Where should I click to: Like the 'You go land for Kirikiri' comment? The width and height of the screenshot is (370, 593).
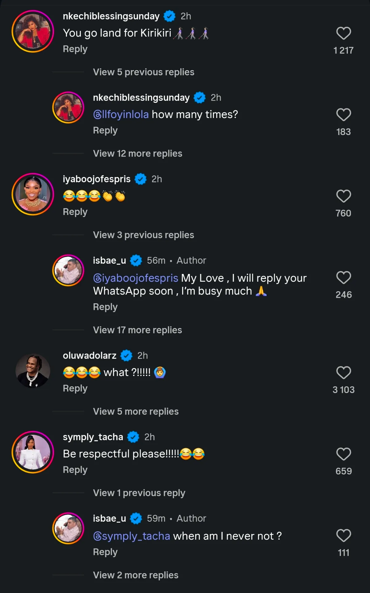[x=343, y=33]
